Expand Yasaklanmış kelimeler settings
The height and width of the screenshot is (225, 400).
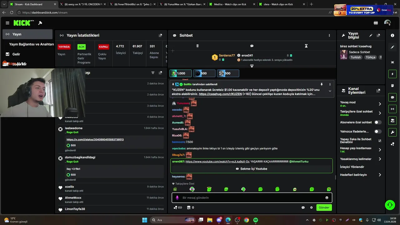point(380,159)
